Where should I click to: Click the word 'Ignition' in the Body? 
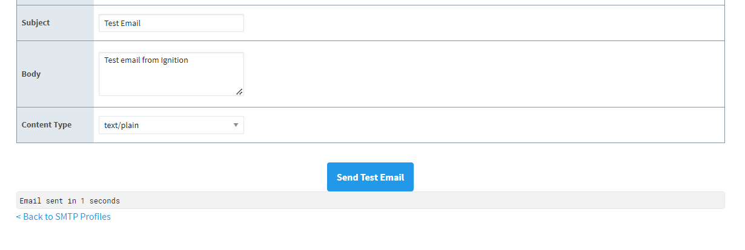174,60
